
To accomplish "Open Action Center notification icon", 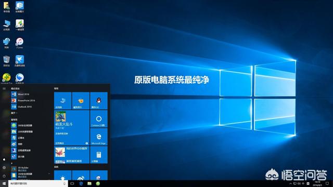I will click(x=327, y=183).
